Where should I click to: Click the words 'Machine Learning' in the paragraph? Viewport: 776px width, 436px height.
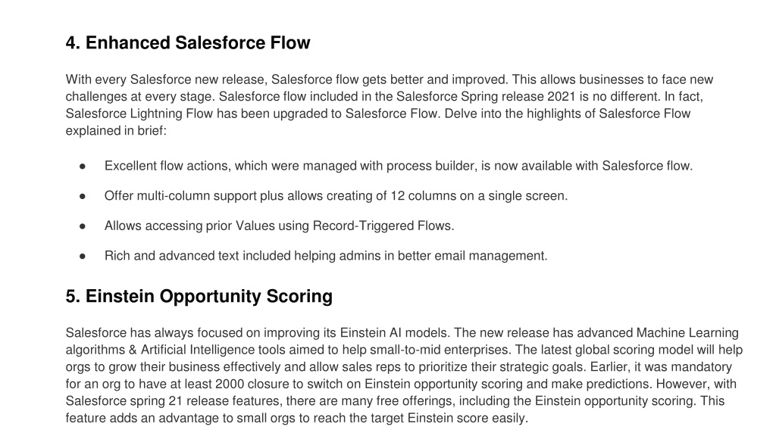pyautogui.click(x=687, y=333)
